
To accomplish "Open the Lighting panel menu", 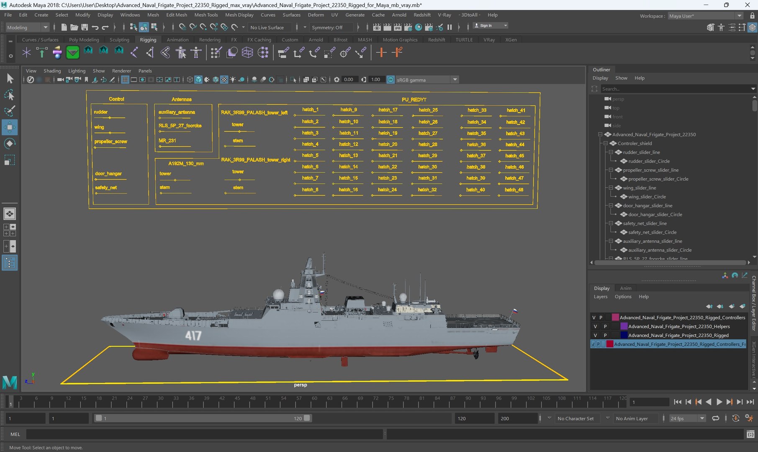I will pos(77,71).
